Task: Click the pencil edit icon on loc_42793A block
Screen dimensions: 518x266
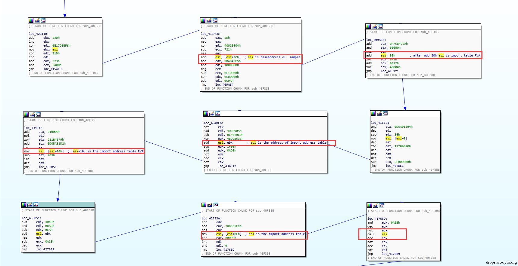Action: [210, 205]
